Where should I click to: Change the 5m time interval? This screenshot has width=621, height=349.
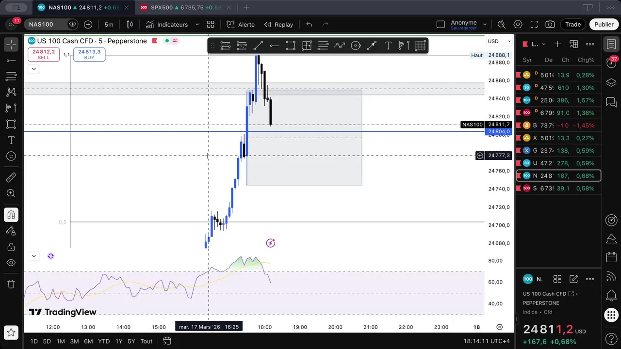(109, 24)
